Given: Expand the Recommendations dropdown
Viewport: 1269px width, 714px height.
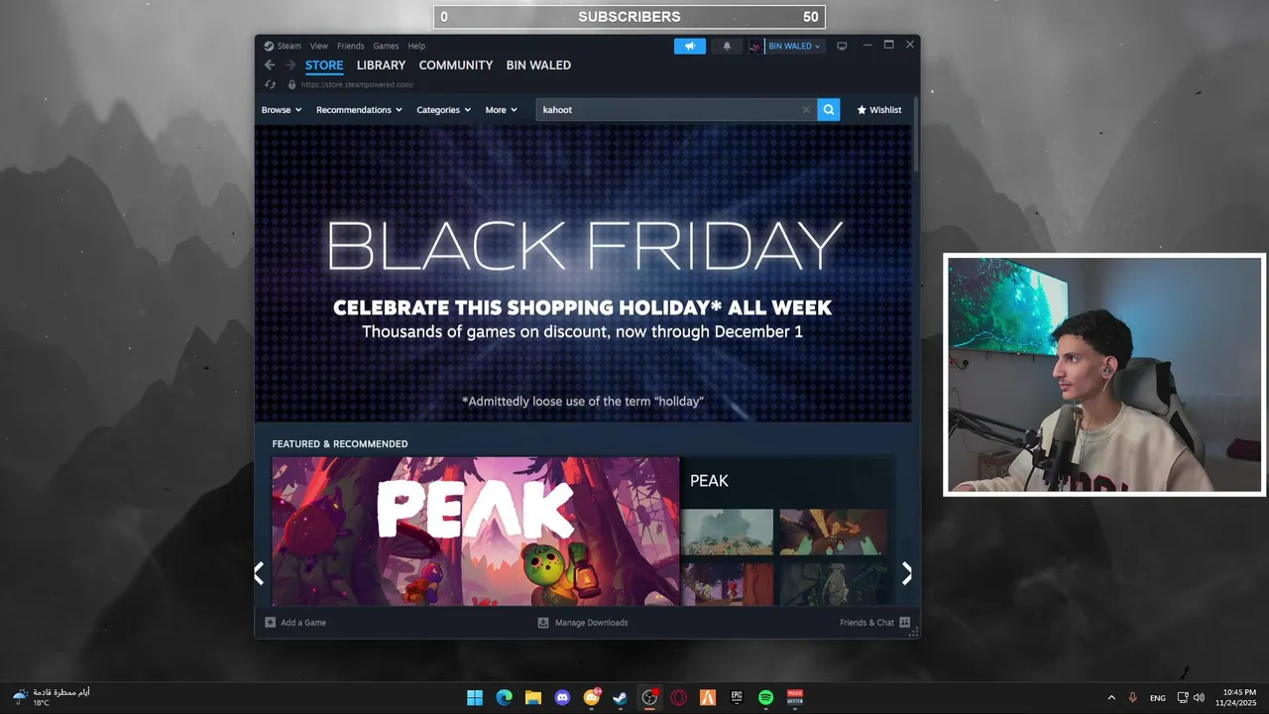Looking at the screenshot, I should pos(359,110).
